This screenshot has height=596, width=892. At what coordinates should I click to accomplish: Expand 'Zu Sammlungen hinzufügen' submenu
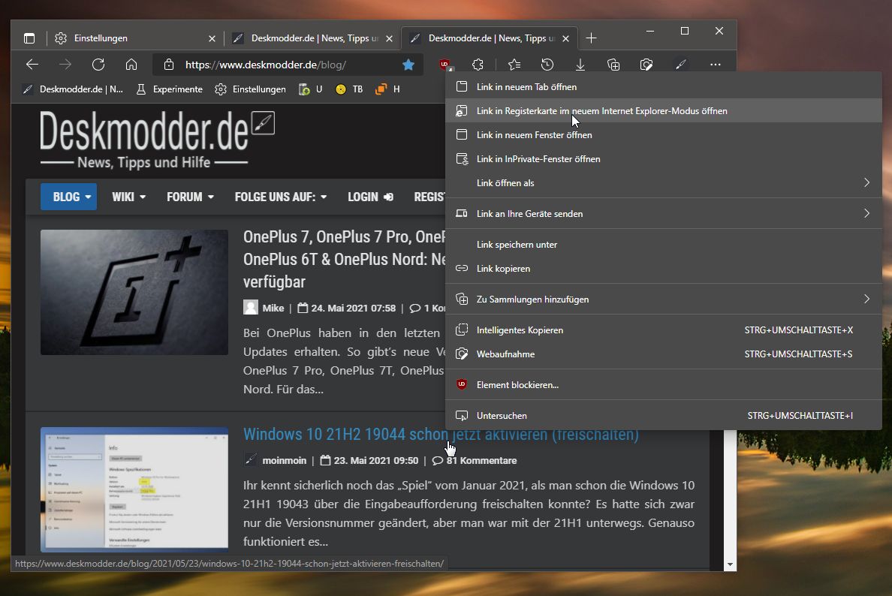866,300
